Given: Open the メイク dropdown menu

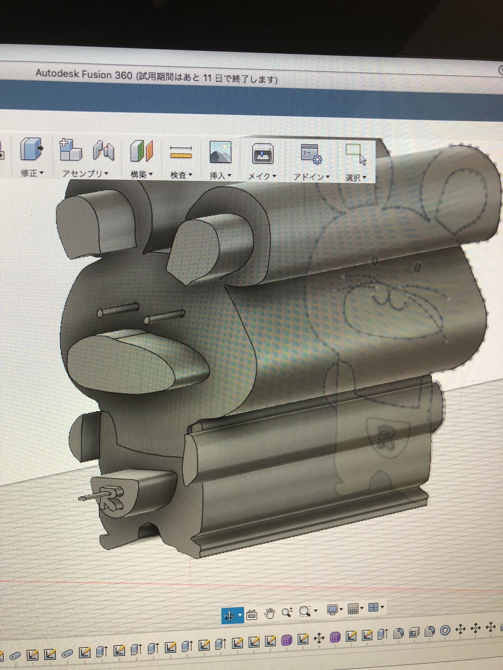Looking at the screenshot, I should [262, 176].
